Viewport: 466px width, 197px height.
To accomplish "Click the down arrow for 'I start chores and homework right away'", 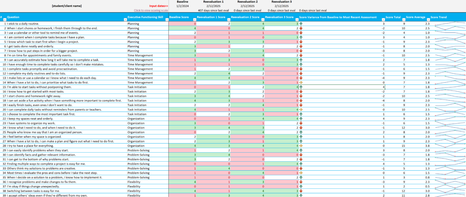I will click(x=301, y=96).
